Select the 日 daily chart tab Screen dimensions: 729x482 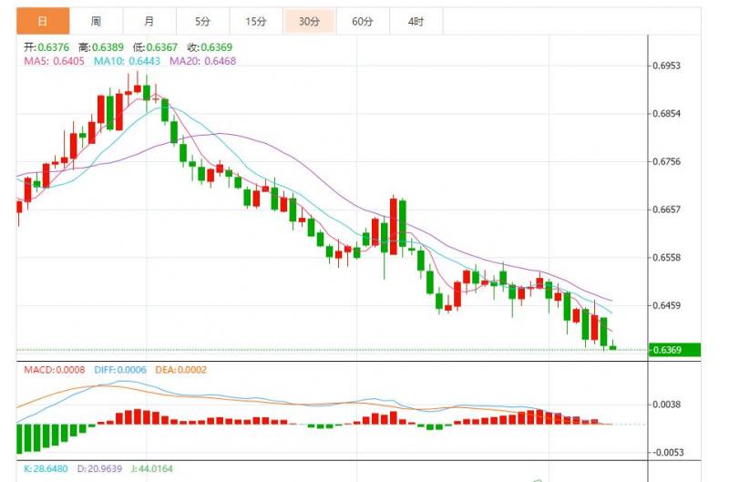pyautogui.click(x=43, y=21)
